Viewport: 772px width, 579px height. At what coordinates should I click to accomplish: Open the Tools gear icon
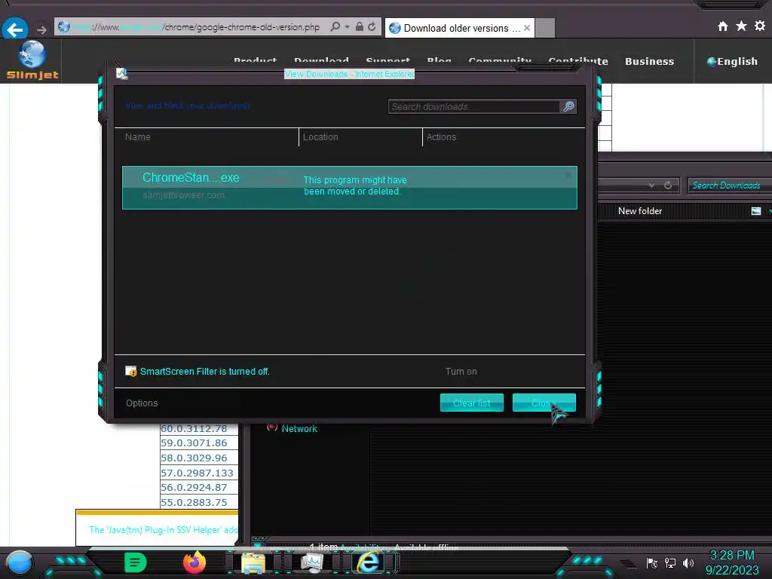click(760, 26)
